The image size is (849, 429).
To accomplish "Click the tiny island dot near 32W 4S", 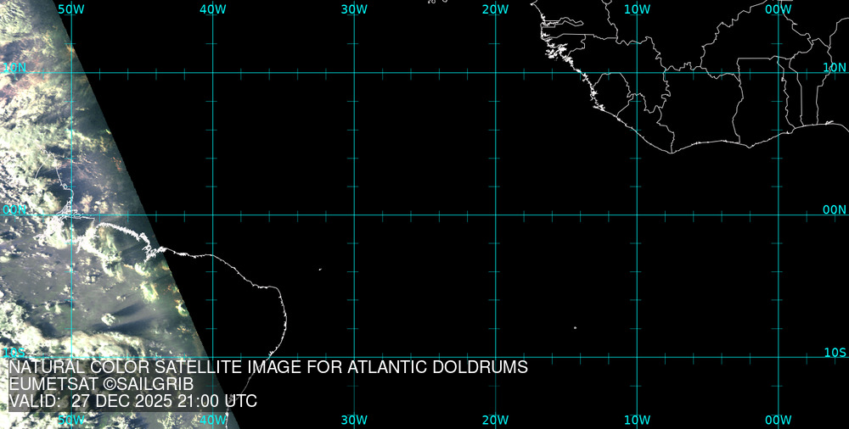I will [320, 270].
